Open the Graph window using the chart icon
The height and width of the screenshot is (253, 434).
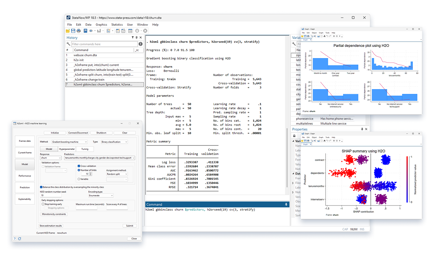(99, 31)
